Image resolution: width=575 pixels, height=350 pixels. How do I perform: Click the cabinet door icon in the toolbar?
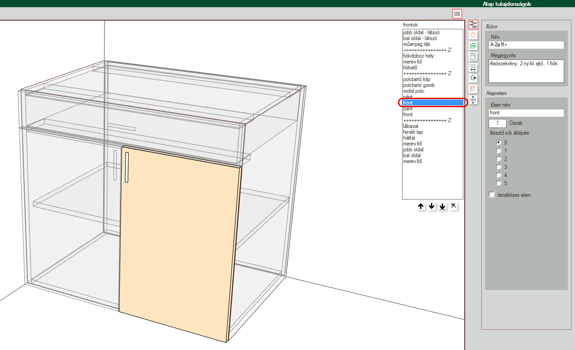coord(473,57)
